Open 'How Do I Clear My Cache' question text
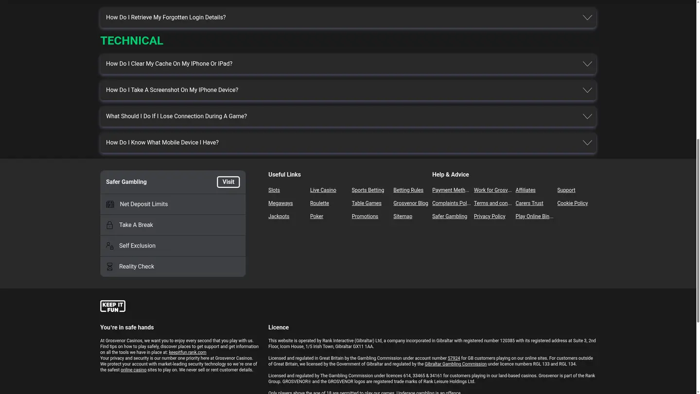700x394 pixels. point(169,64)
